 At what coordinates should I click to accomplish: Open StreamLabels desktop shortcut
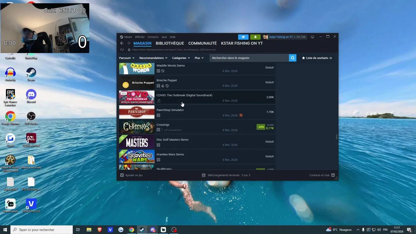click(x=10, y=206)
